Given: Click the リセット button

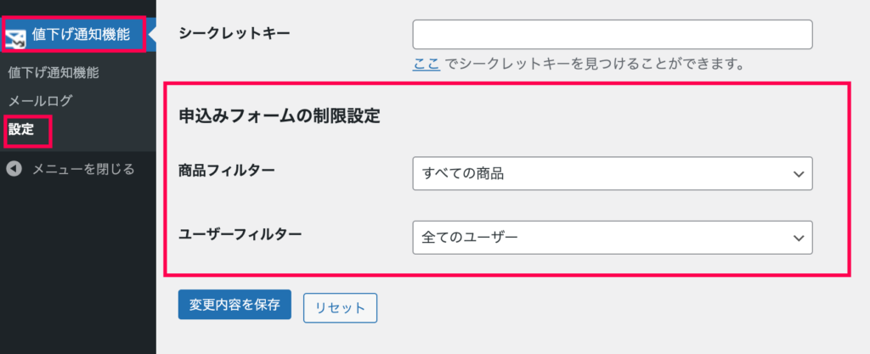Looking at the screenshot, I should tap(340, 308).
